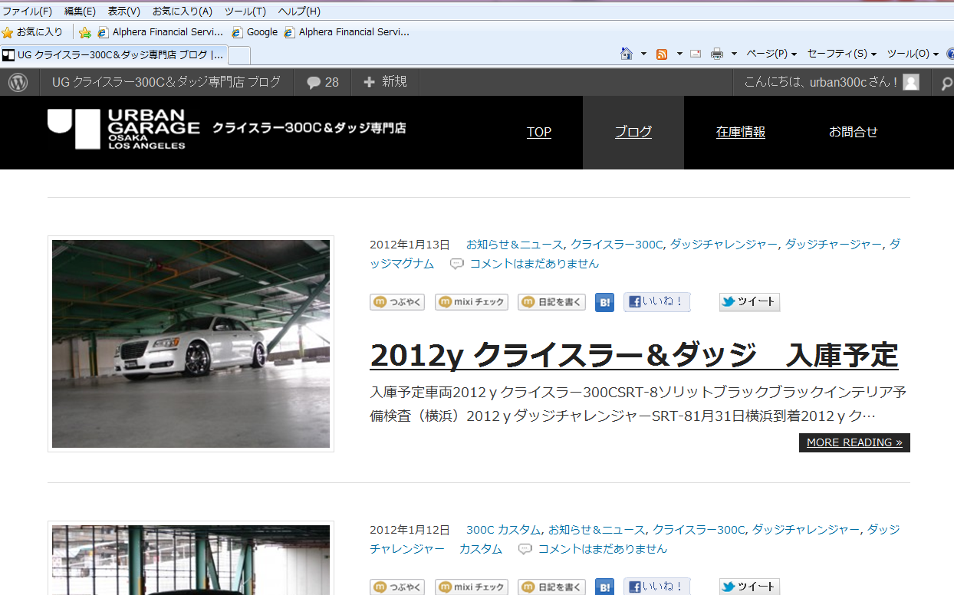Image resolution: width=954 pixels, height=595 pixels.
Task: Expand the セーフティ(S) dropdown menu
Action: [x=841, y=54]
